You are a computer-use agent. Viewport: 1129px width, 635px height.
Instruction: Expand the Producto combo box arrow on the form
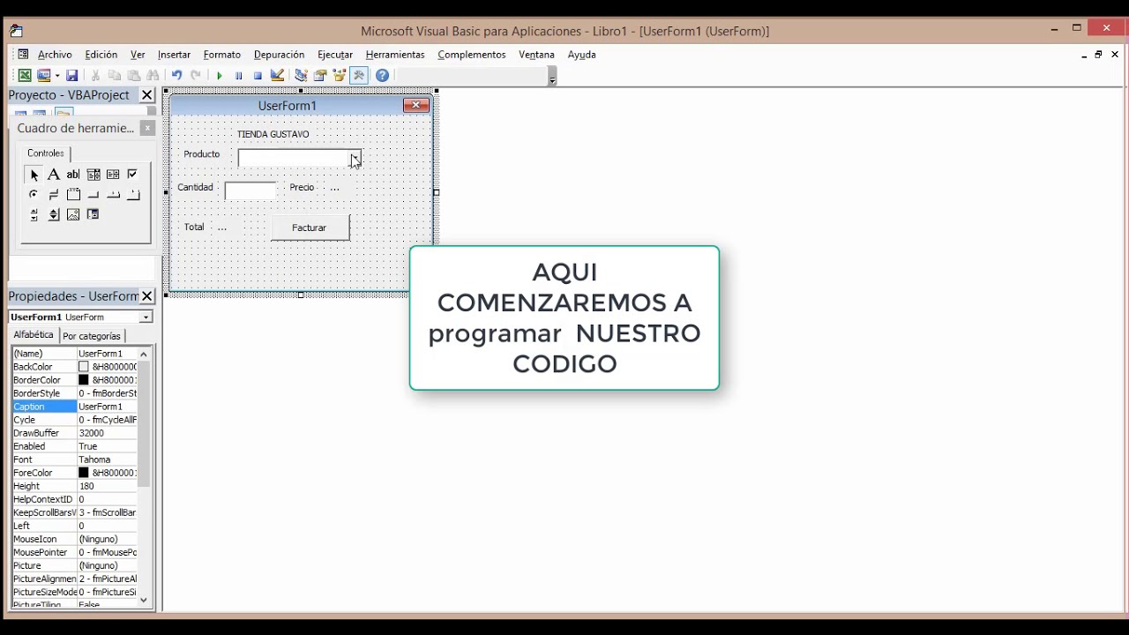coord(355,158)
